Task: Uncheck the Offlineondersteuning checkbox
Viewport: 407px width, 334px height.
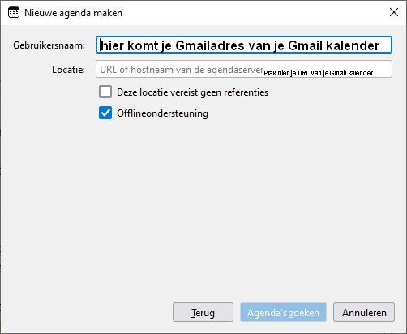Action: 105,113
